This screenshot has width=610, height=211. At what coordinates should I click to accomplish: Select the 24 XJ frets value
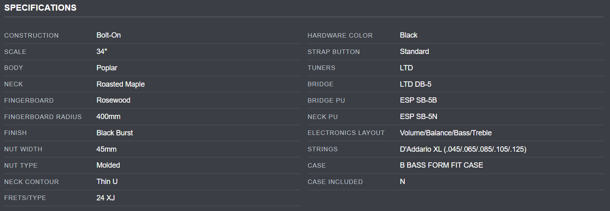(x=106, y=198)
